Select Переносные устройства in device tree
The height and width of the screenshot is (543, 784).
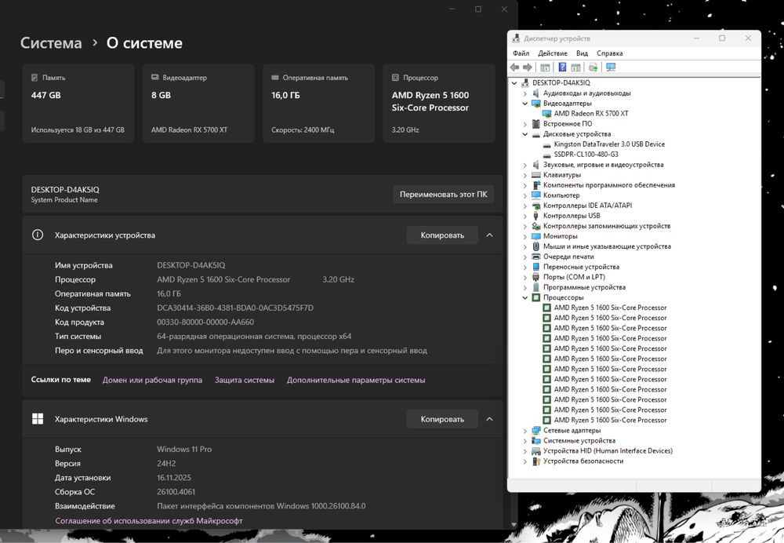click(581, 267)
